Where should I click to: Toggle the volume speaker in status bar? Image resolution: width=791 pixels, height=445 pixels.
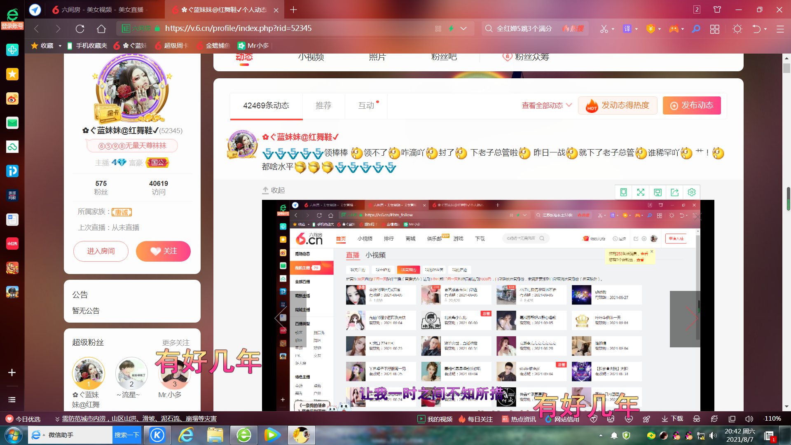tap(749, 419)
